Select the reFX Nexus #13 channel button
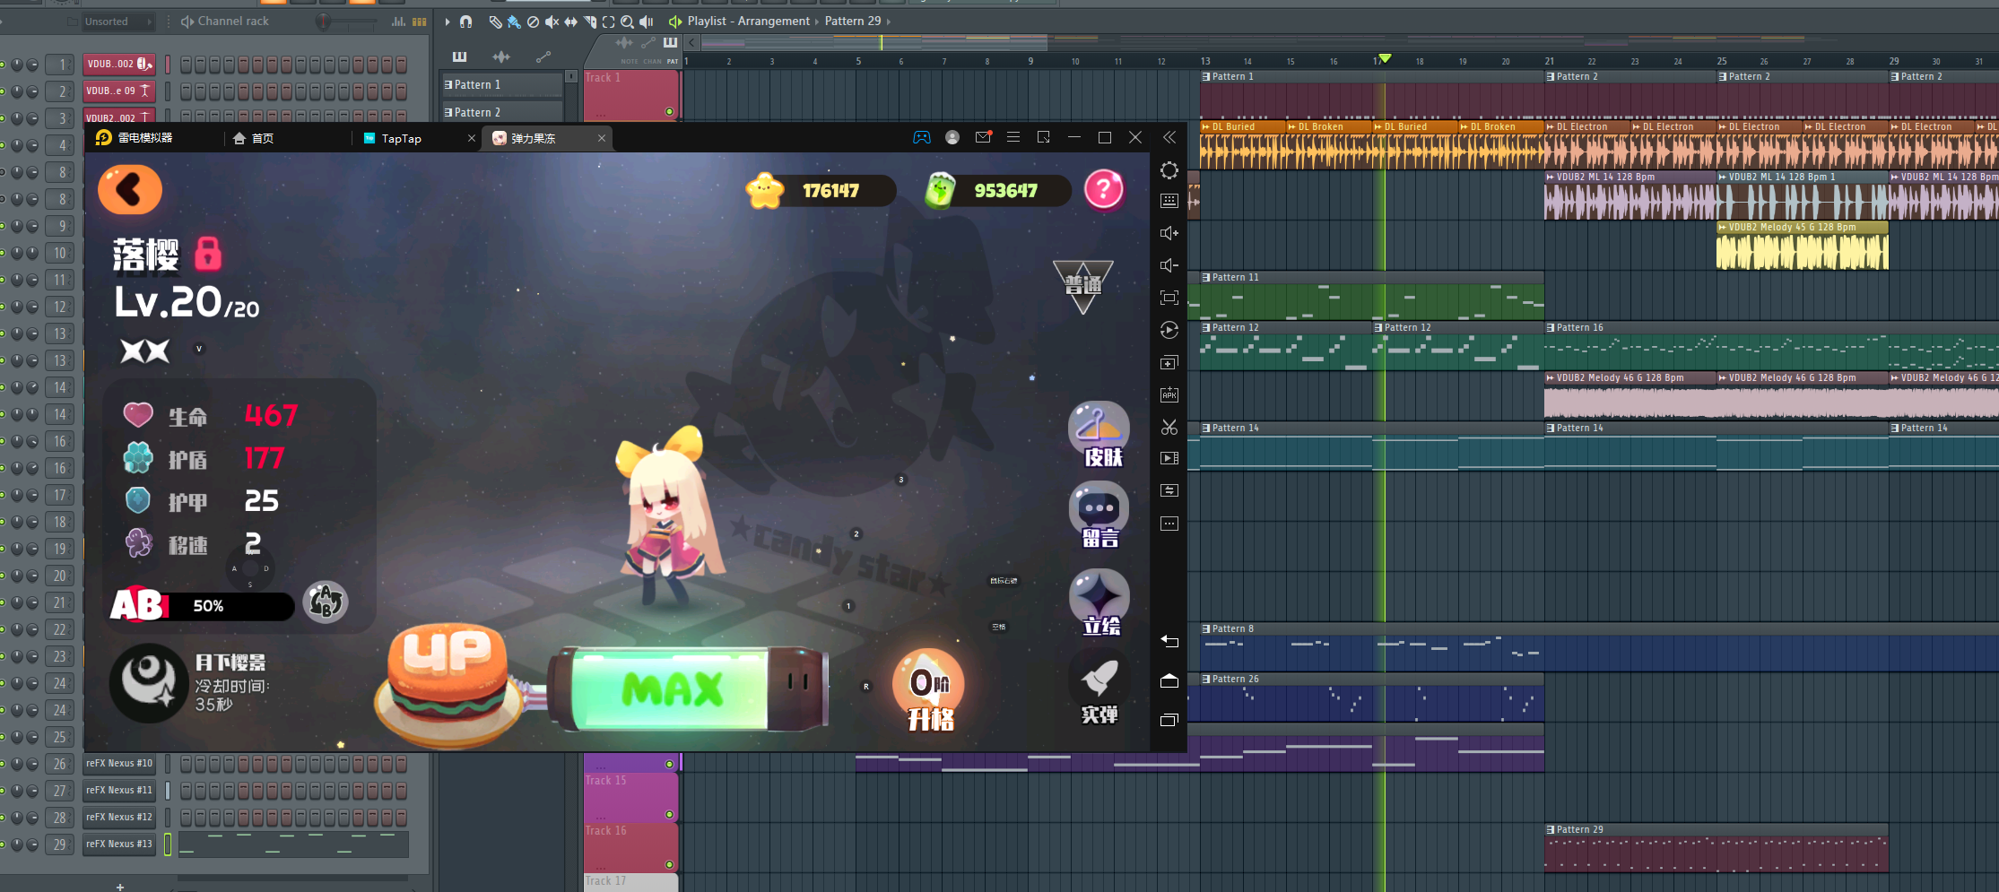This screenshot has height=892, width=1999. (119, 844)
